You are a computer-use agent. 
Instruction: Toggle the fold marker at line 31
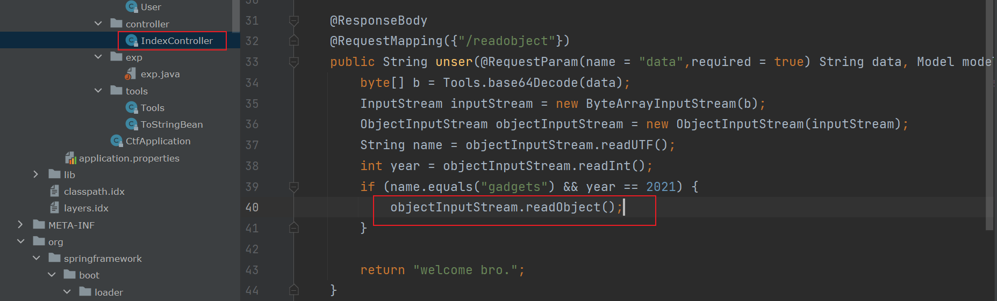[x=294, y=20]
